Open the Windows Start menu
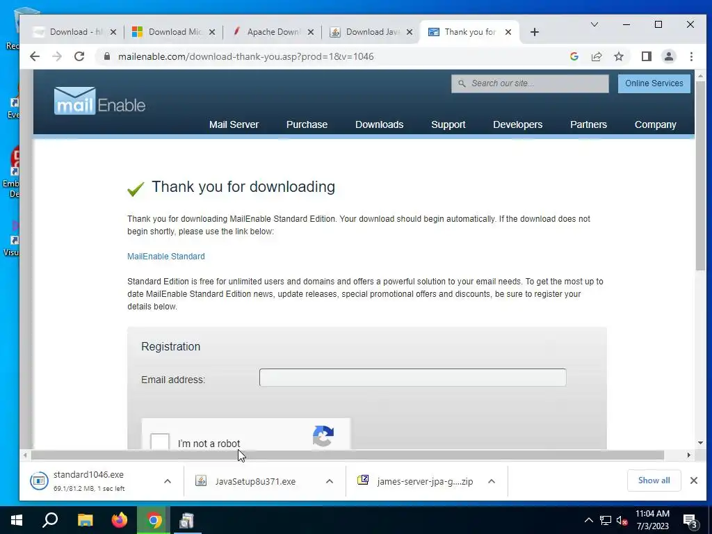 pos(17,520)
